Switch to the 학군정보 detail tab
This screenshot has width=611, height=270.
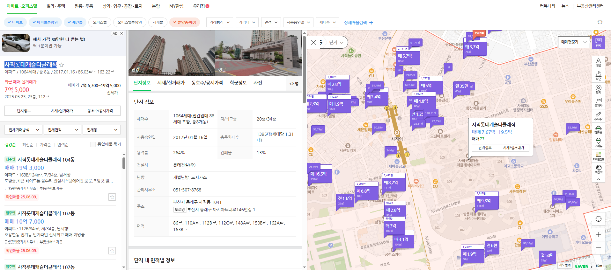(x=238, y=83)
